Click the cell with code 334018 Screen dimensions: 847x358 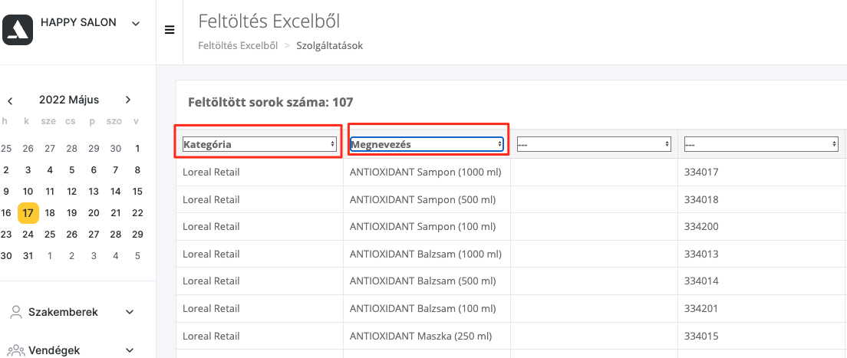[761, 199]
